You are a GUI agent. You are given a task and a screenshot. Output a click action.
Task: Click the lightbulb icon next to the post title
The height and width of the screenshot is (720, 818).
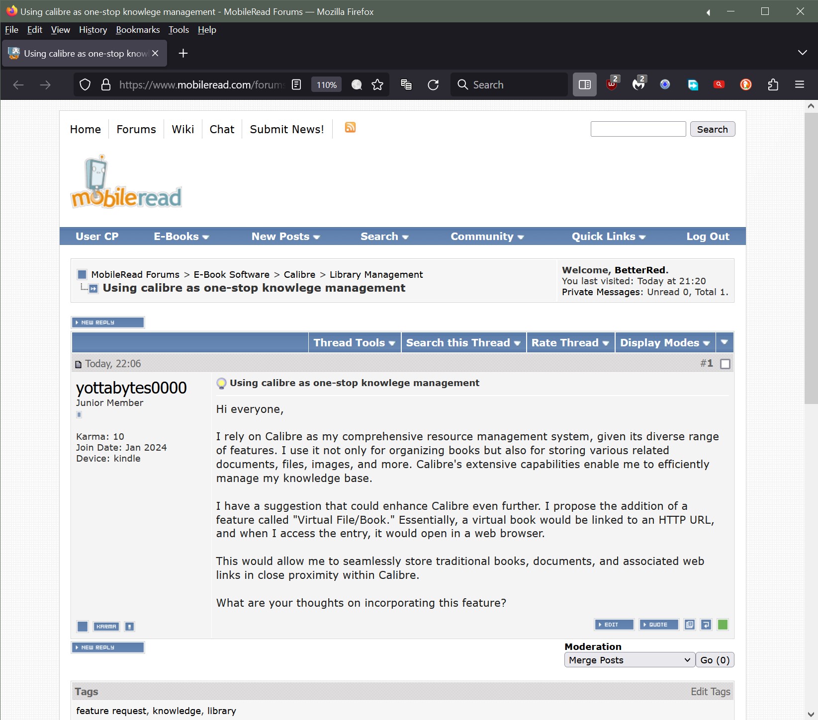221,383
